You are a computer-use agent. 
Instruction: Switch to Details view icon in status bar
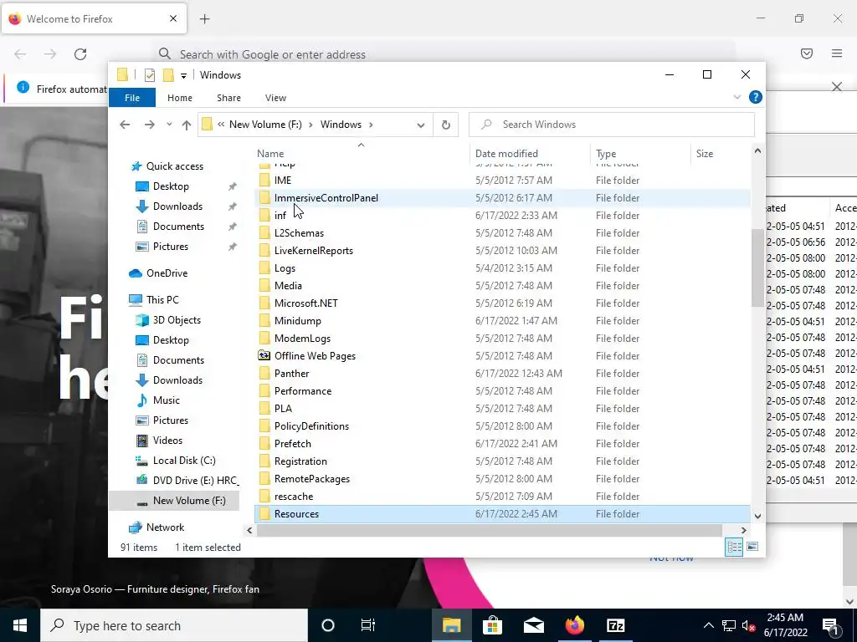coord(734,547)
